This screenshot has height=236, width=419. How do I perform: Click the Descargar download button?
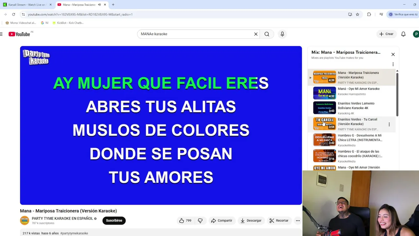click(x=251, y=221)
